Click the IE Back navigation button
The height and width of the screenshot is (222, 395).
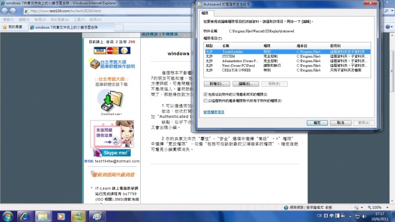[4, 11]
